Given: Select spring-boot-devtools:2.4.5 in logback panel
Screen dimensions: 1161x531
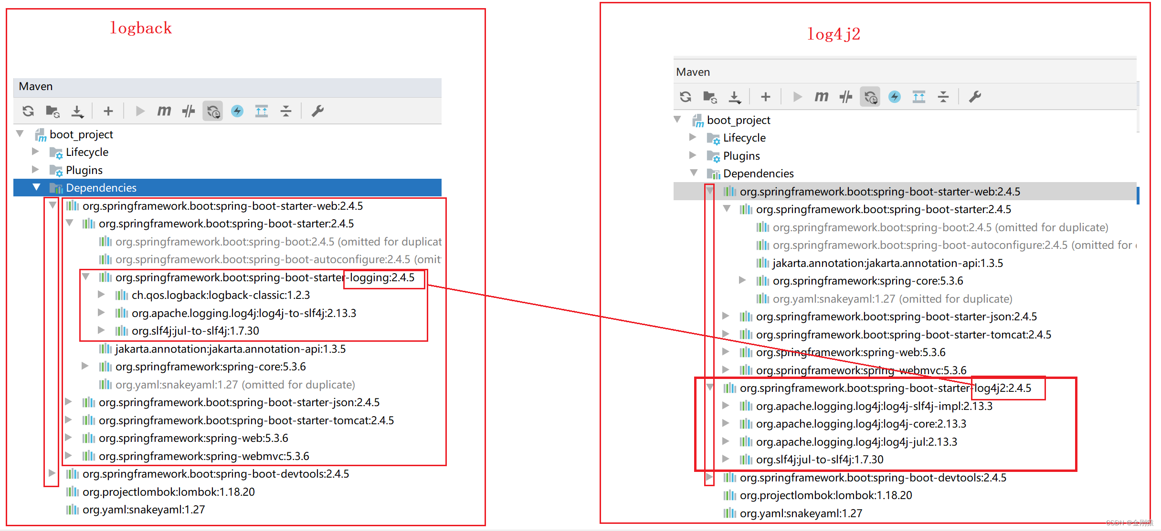Looking at the screenshot, I should (x=216, y=474).
